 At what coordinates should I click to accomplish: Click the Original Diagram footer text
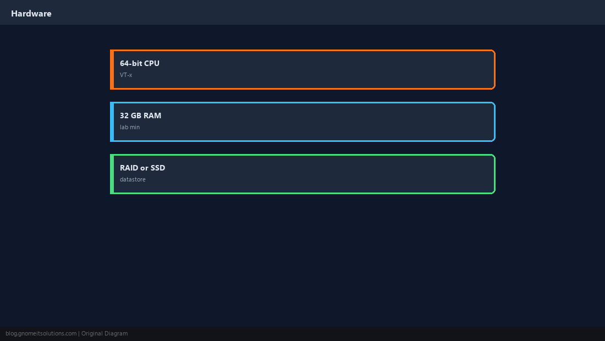pyautogui.click(x=105, y=334)
